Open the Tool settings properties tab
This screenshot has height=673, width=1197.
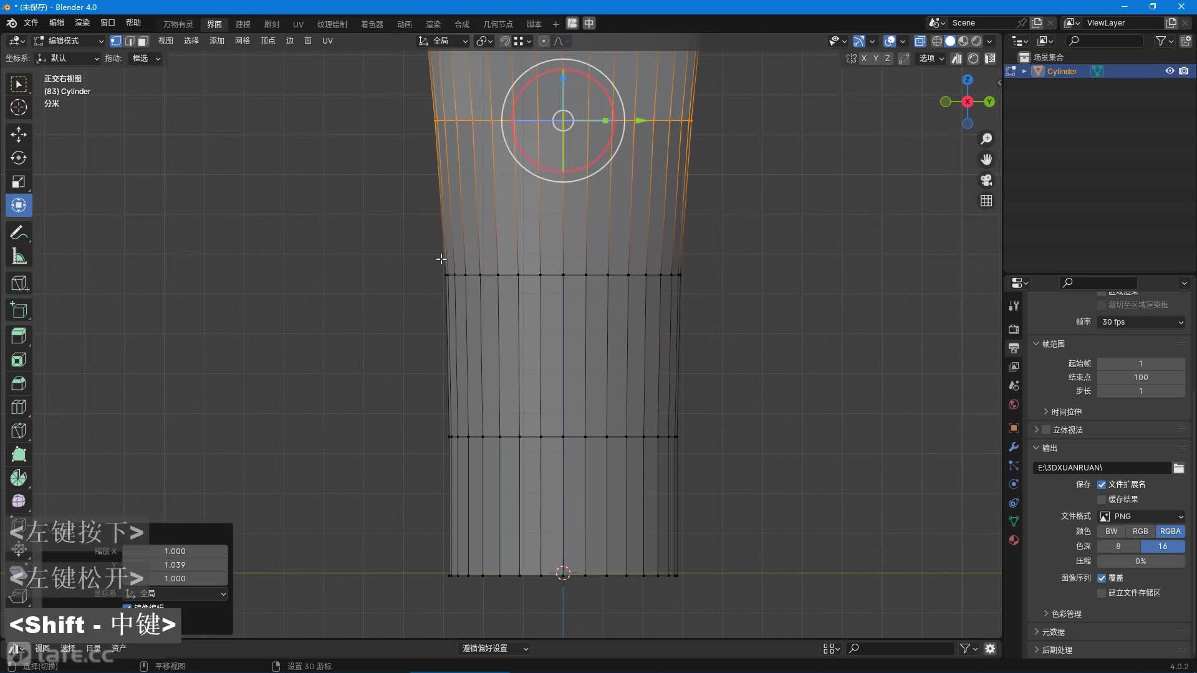[1014, 306]
